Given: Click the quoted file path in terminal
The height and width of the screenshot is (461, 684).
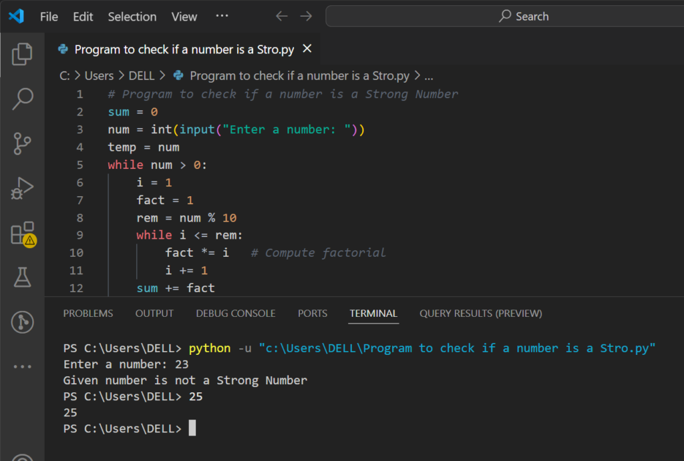Looking at the screenshot, I should pyautogui.click(x=457, y=348).
